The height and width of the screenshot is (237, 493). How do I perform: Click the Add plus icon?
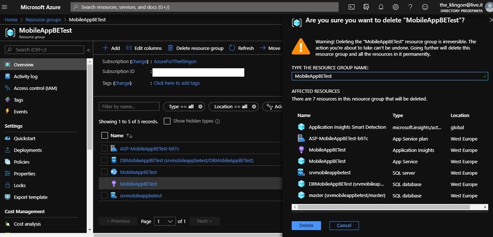click(105, 48)
